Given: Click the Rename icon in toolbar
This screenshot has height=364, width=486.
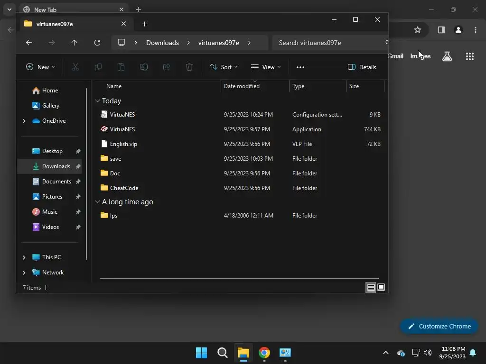Looking at the screenshot, I should [x=144, y=67].
